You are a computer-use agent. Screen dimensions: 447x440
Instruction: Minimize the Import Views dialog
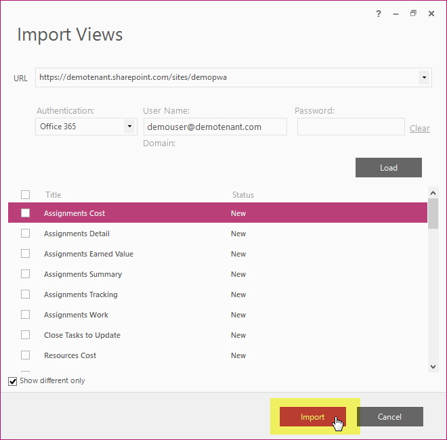click(x=396, y=14)
